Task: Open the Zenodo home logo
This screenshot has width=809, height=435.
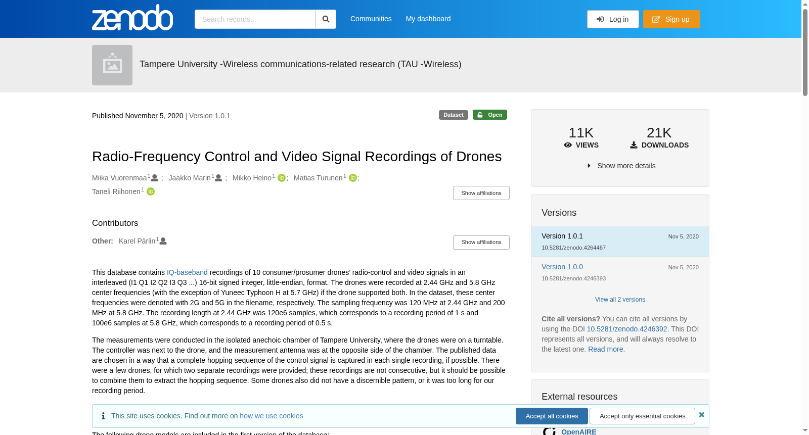Action: pos(132,18)
